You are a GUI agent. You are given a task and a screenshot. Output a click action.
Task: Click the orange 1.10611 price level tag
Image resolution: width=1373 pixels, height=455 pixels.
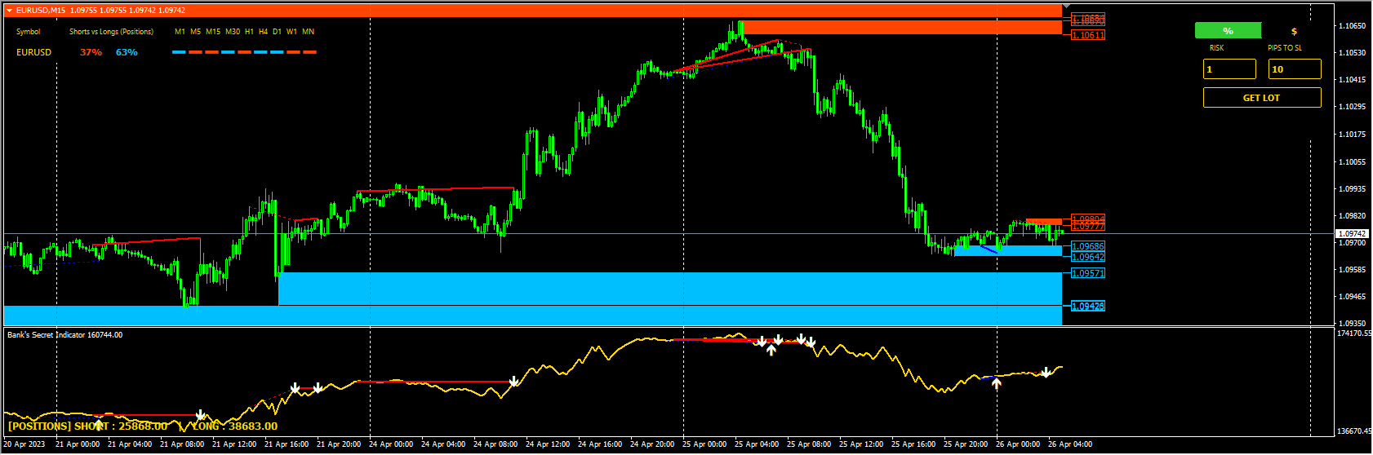(x=1088, y=35)
